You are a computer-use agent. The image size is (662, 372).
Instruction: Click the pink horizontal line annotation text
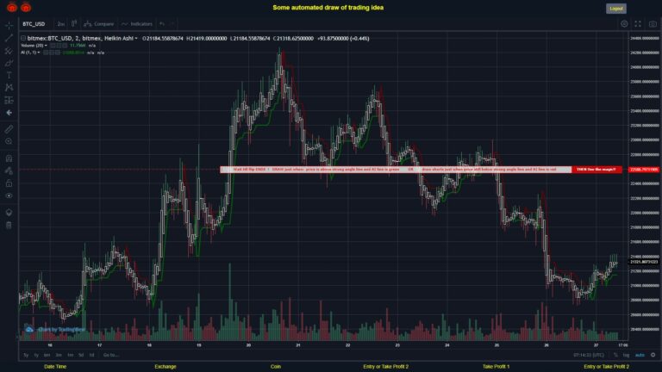click(396, 170)
